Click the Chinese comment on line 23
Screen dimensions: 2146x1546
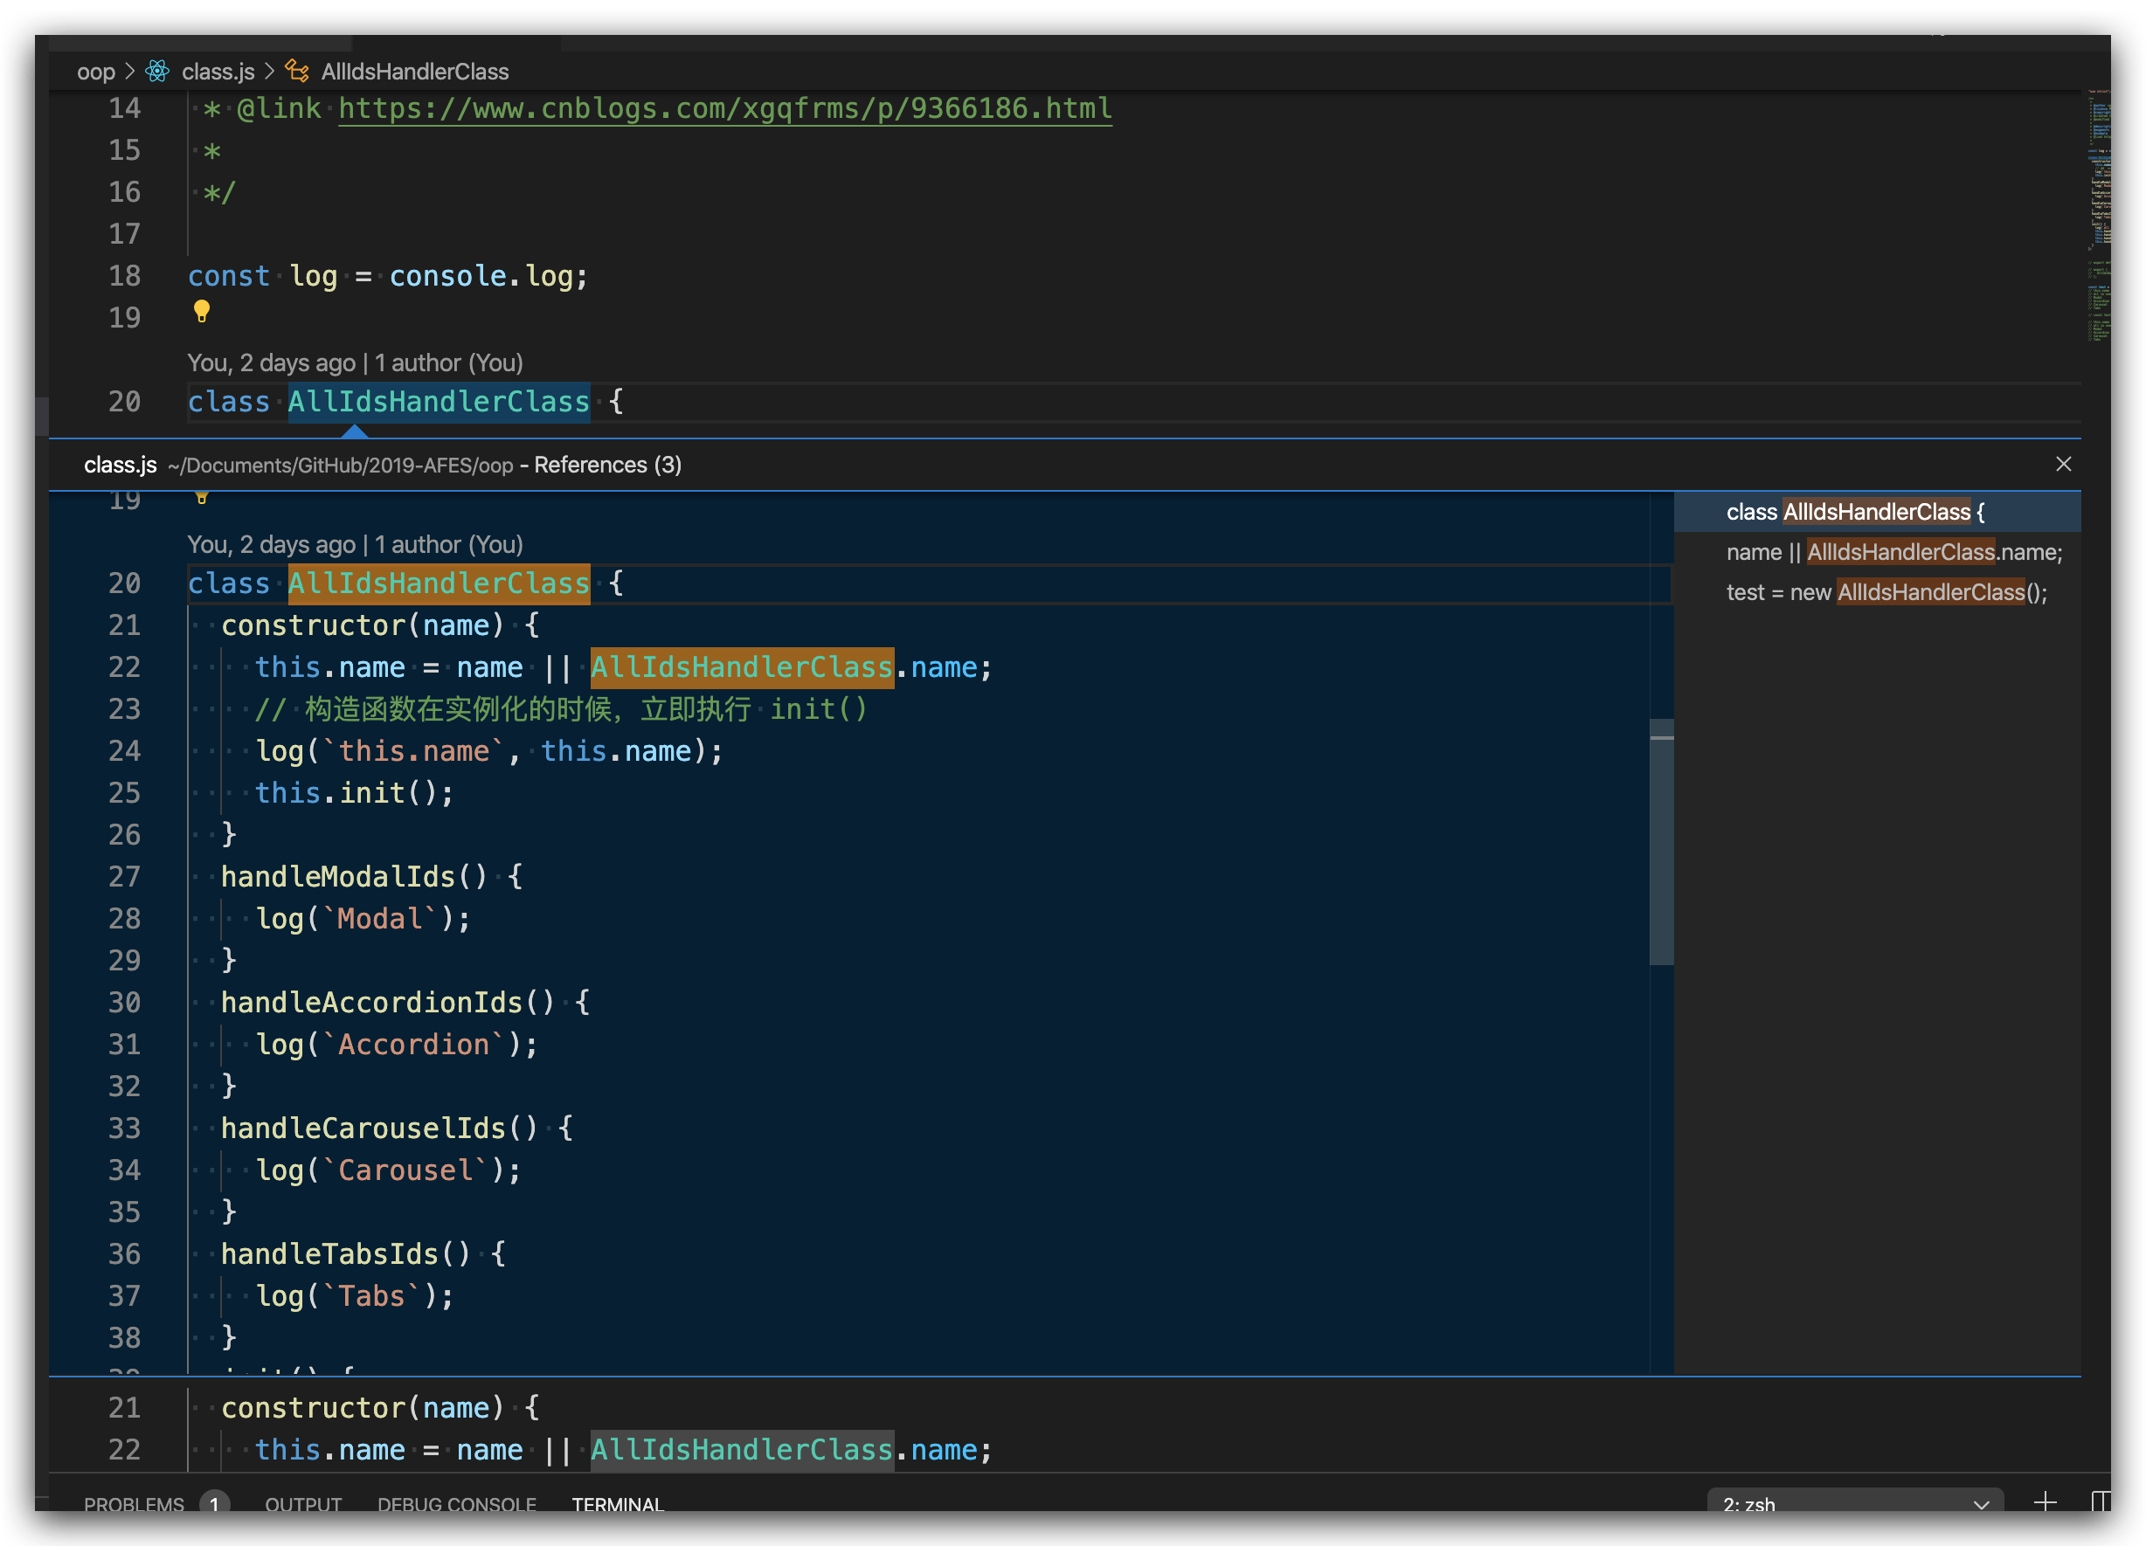(561, 709)
